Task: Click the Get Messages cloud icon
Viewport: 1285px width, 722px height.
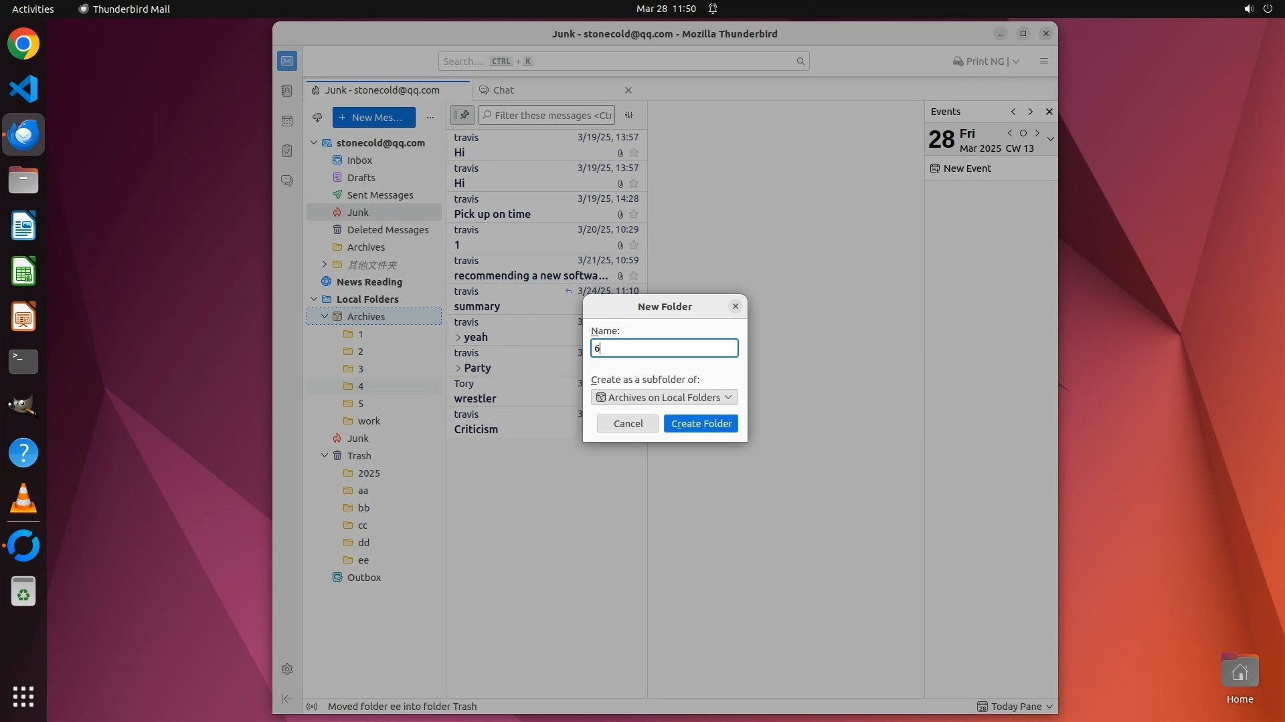Action: point(317,118)
